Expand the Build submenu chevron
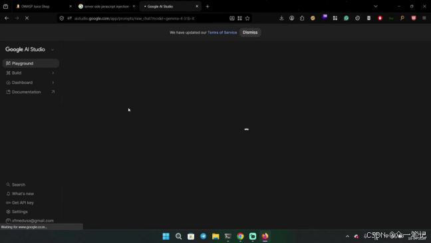 [x=53, y=73]
